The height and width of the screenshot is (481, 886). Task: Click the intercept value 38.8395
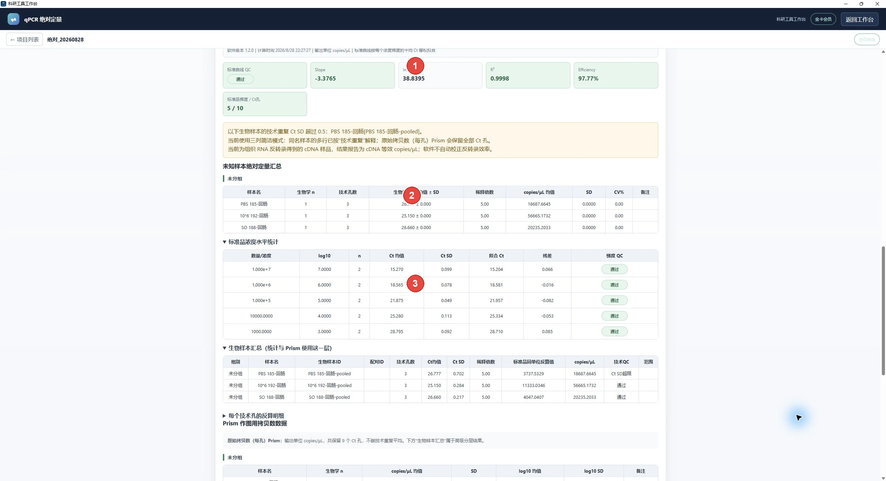tap(414, 78)
